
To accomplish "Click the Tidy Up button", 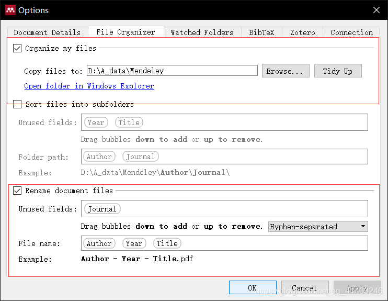I will pyautogui.click(x=338, y=71).
